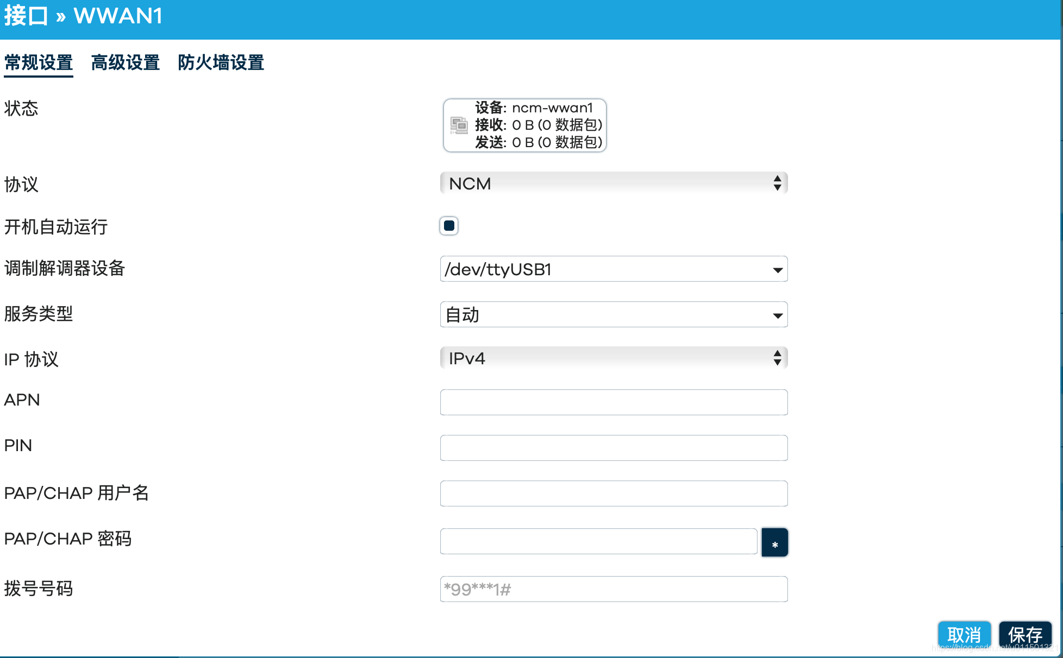Click the 开机自动运行 label

(56, 227)
